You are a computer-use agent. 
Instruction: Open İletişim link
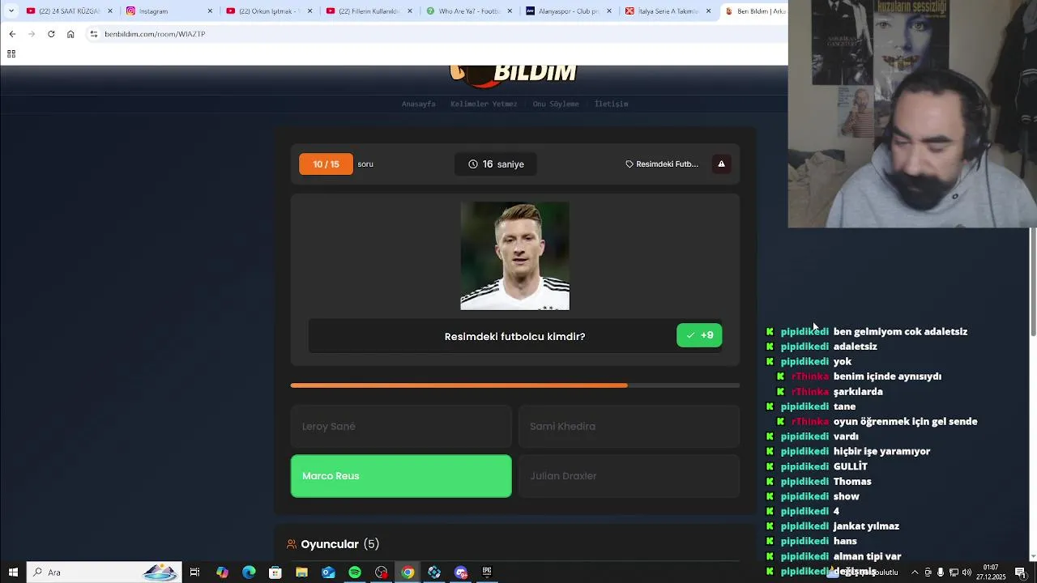coord(611,104)
